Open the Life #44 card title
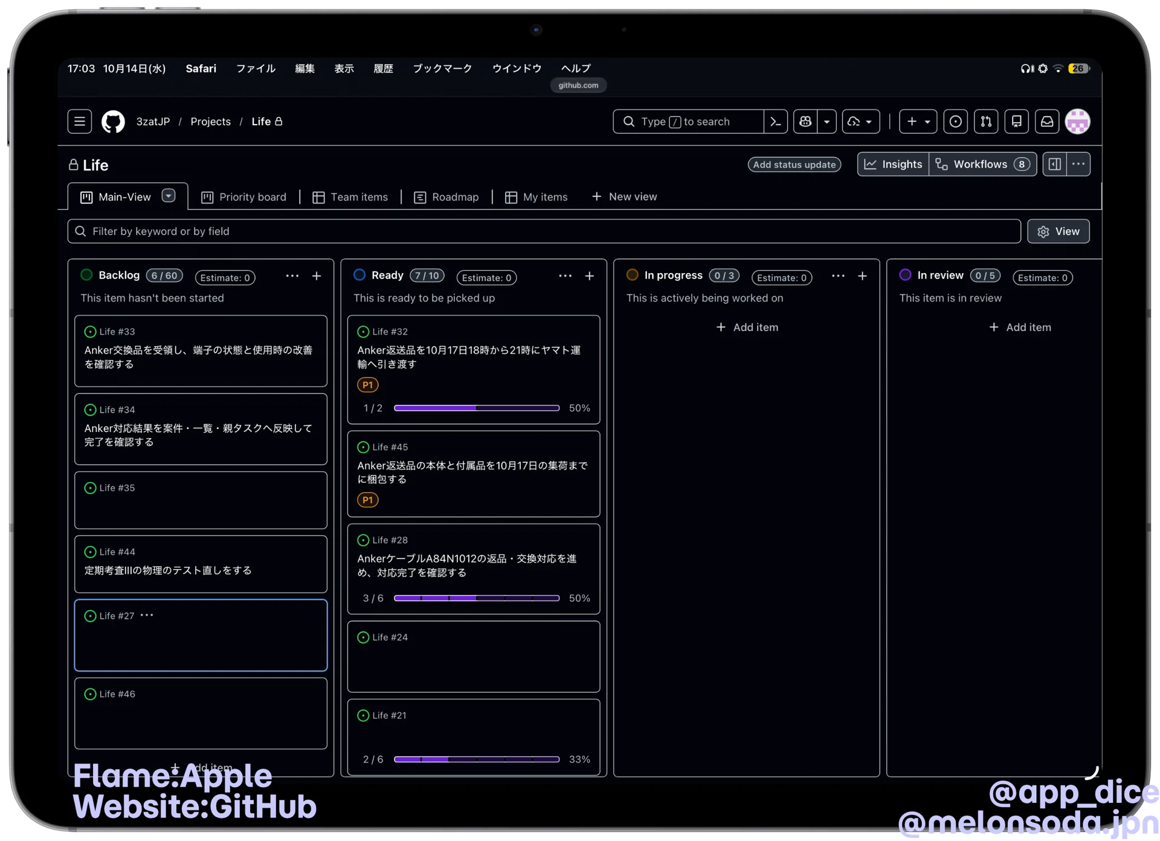 (x=168, y=570)
